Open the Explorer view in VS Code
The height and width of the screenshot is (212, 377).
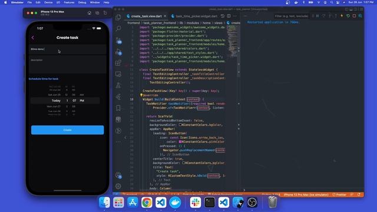118,17
